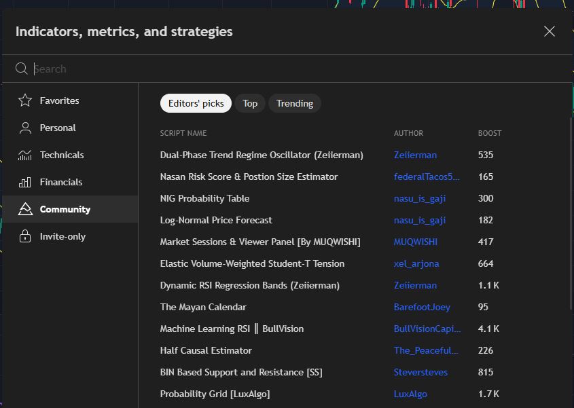Image resolution: width=574 pixels, height=408 pixels.
Task: Open the Log-Normal Price Forecast script
Action: click(217, 220)
